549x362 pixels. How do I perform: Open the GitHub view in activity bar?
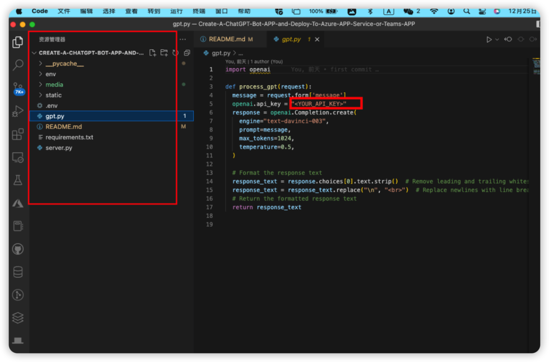point(18,249)
